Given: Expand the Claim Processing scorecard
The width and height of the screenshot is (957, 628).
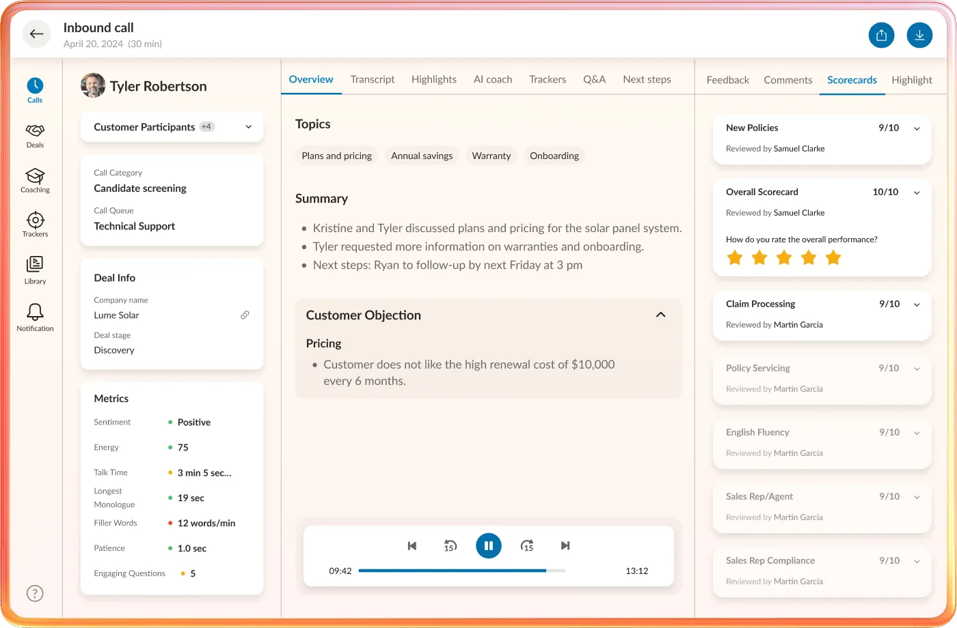Looking at the screenshot, I should 917,304.
